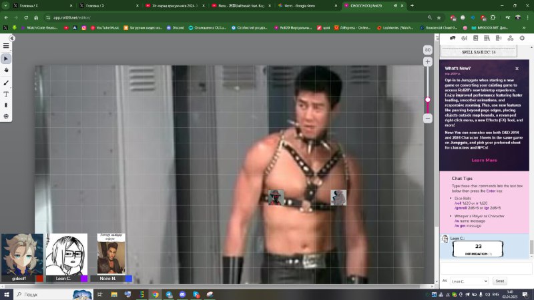534x300 pixels.
Task: Open Discord from taskbar
Action: (182, 294)
